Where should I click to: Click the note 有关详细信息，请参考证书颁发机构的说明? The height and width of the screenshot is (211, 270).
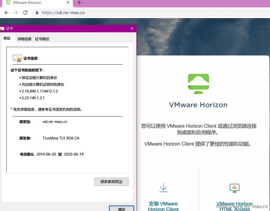[x=47, y=109]
